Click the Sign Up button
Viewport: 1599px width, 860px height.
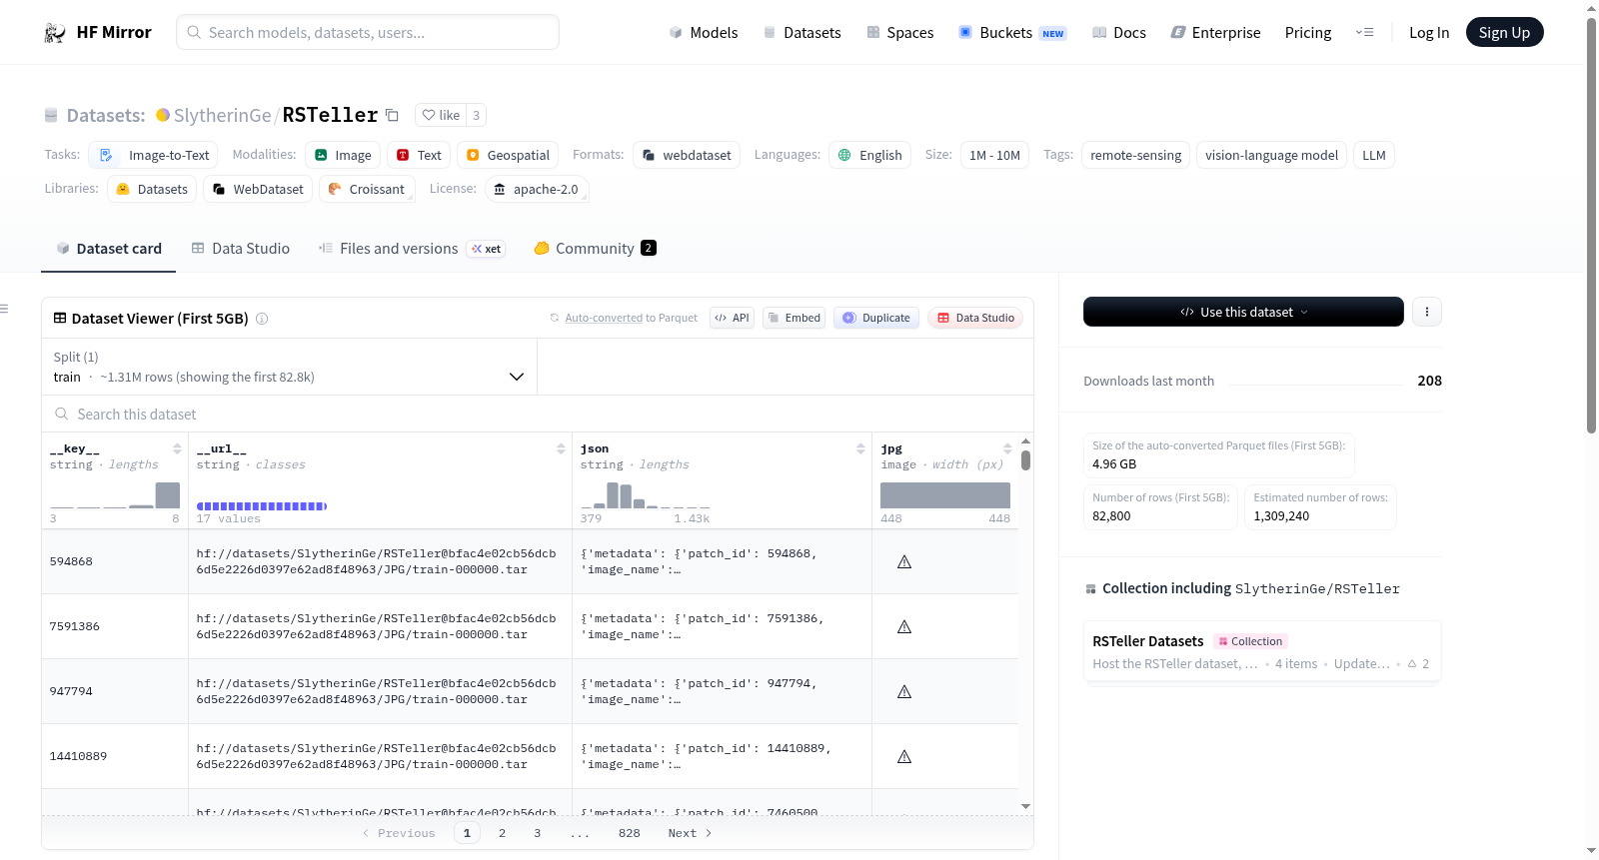[x=1504, y=33]
